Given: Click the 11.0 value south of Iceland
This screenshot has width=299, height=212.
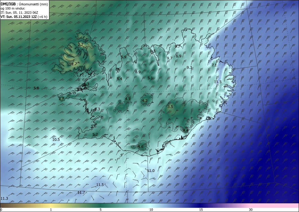Looking at the screenshot, I should [151, 171].
